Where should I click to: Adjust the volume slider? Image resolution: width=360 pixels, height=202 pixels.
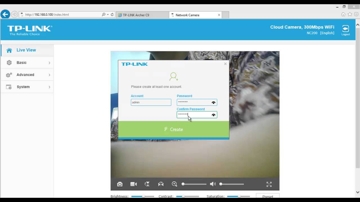[231, 184]
